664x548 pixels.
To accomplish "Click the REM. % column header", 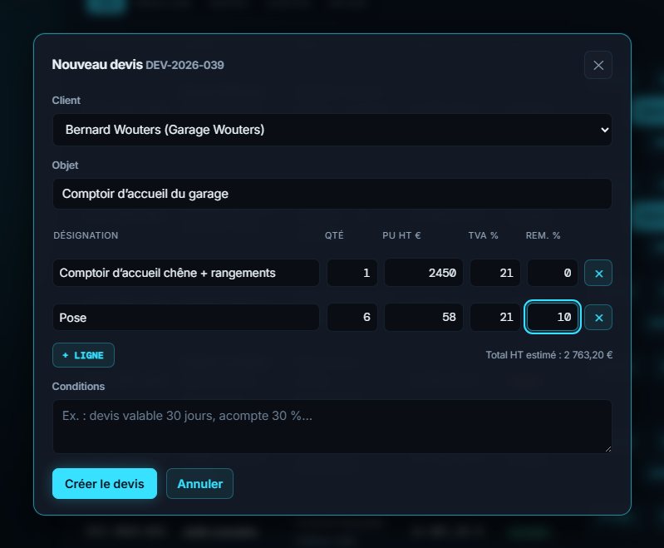I will pos(543,235).
